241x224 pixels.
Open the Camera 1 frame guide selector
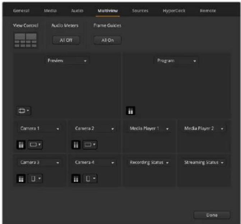click(35, 145)
